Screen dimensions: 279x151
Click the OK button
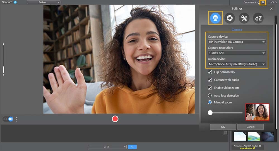[x=223, y=127]
